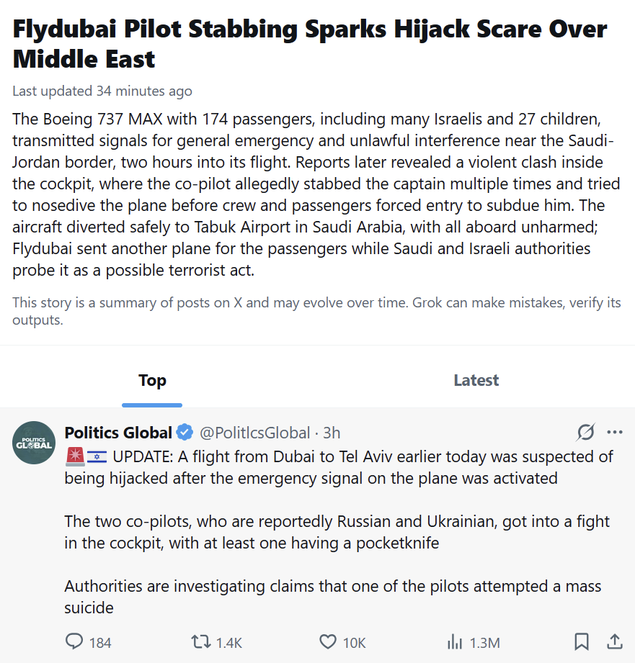635x663 pixels.
Task: Share the post using the upload icon
Action: pyautogui.click(x=615, y=641)
